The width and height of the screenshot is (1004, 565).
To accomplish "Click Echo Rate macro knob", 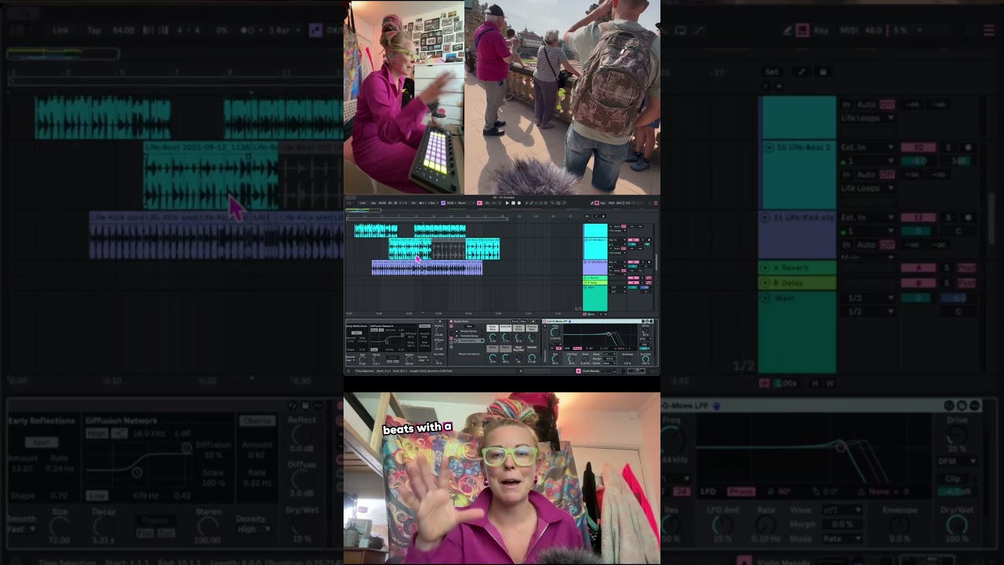I will tap(493, 337).
